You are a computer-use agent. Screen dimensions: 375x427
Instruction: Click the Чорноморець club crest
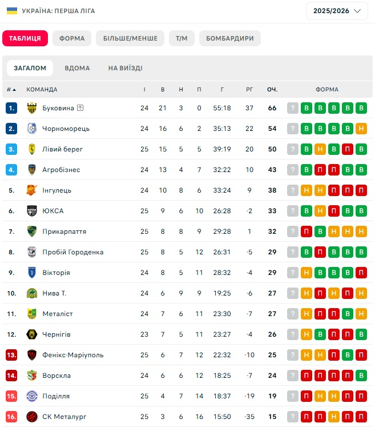coord(32,129)
